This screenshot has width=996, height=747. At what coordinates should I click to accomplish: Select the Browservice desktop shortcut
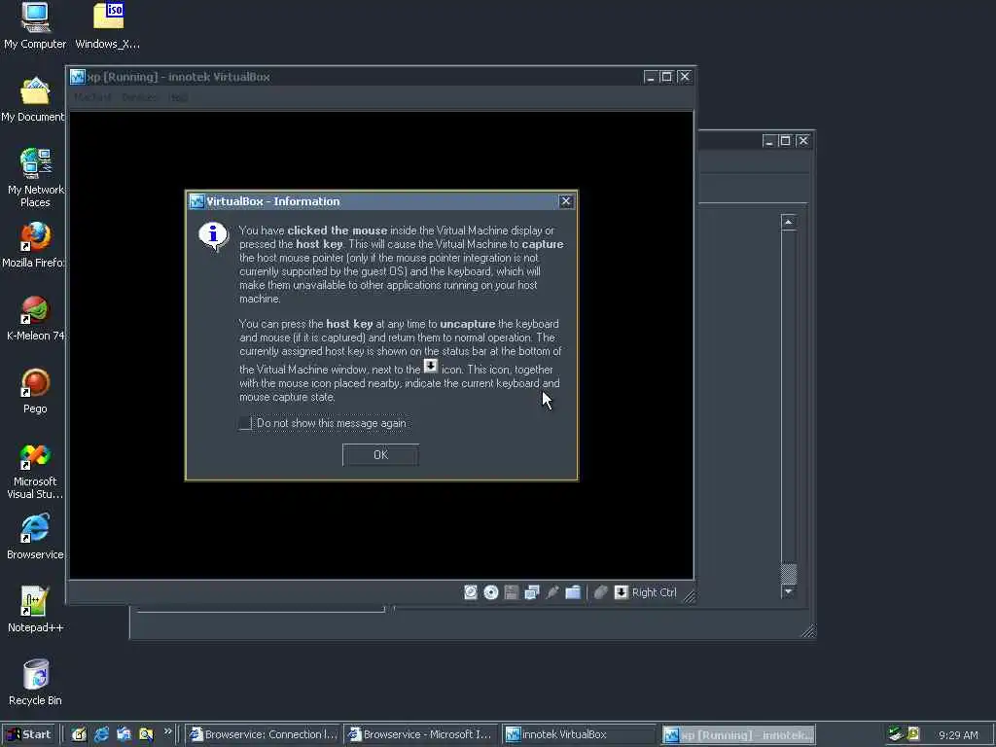(x=35, y=537)
